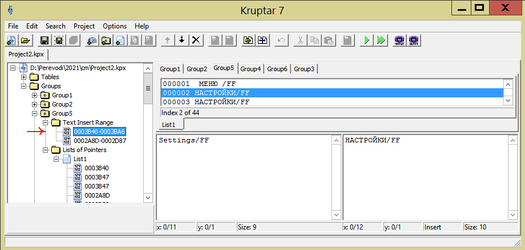
Task: Switch to the Group2 tab
Action: pyautogui.click(x=197, y=69)
